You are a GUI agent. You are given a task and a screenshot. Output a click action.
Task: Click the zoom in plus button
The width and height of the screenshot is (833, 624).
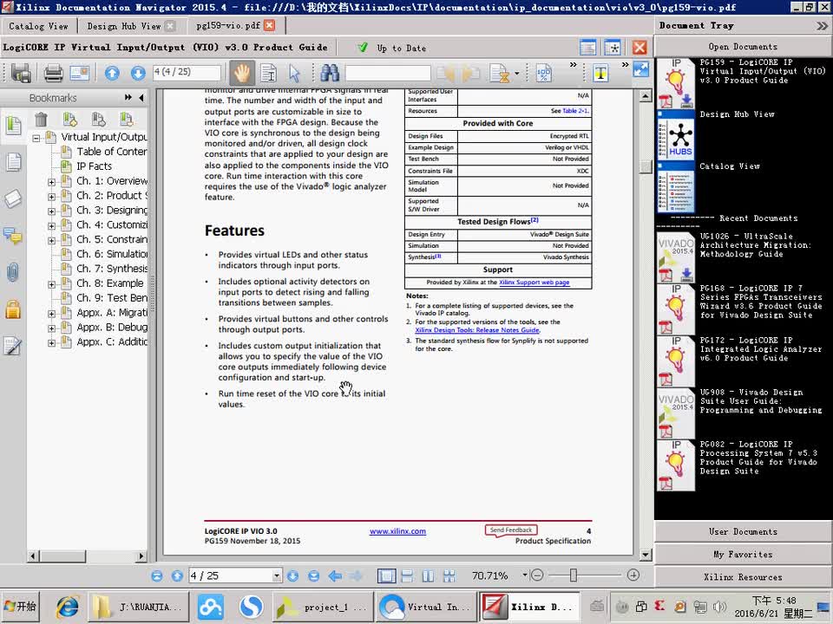[x=633, y=575]
